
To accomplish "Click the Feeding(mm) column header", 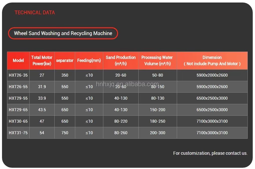I will (89, 60).
